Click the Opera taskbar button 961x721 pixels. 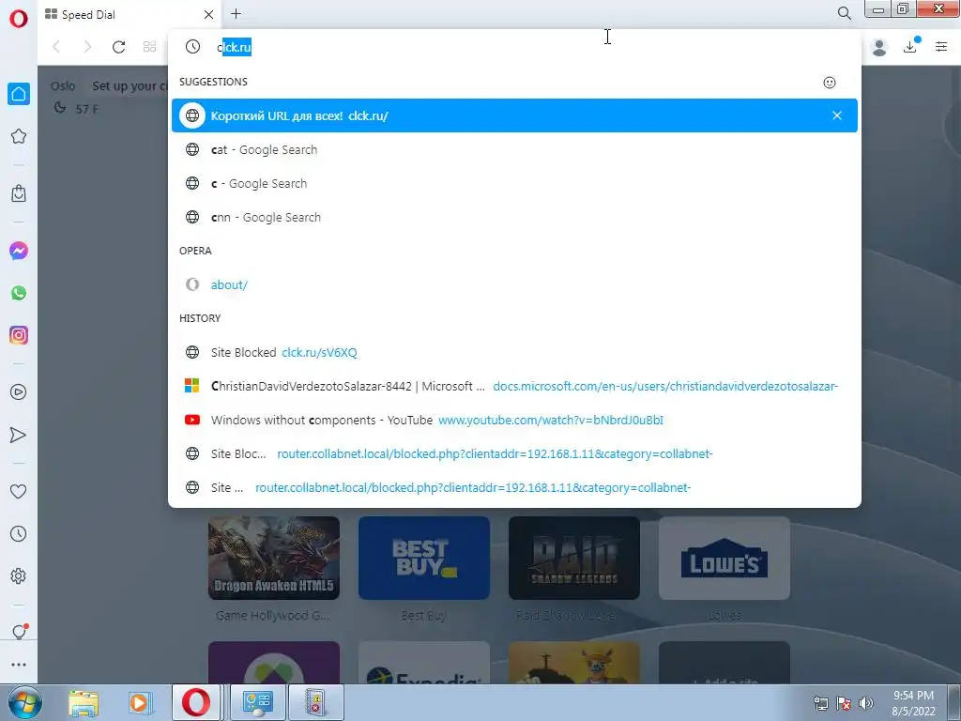[196, 702]
